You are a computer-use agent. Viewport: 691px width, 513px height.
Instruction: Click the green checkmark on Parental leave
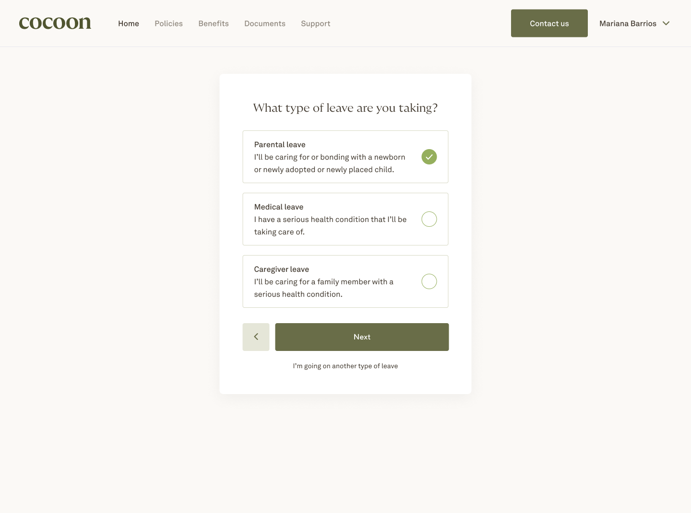[x=429, y=157]
